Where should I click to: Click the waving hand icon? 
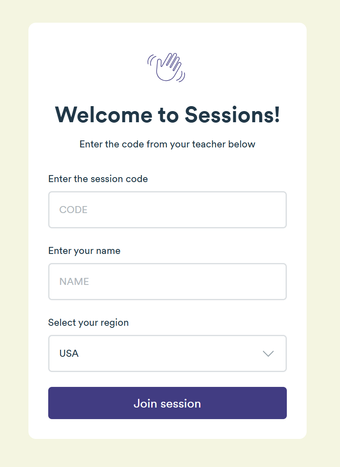pyautogui.click(x=167, y=67)
